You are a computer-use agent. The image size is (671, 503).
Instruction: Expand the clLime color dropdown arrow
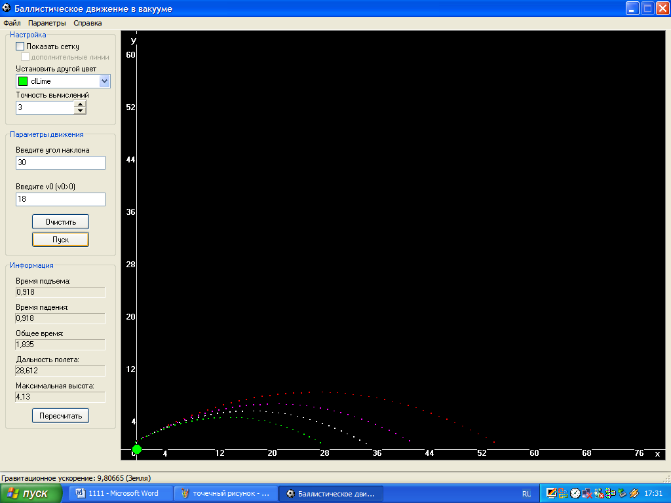[x=104, y=81]
